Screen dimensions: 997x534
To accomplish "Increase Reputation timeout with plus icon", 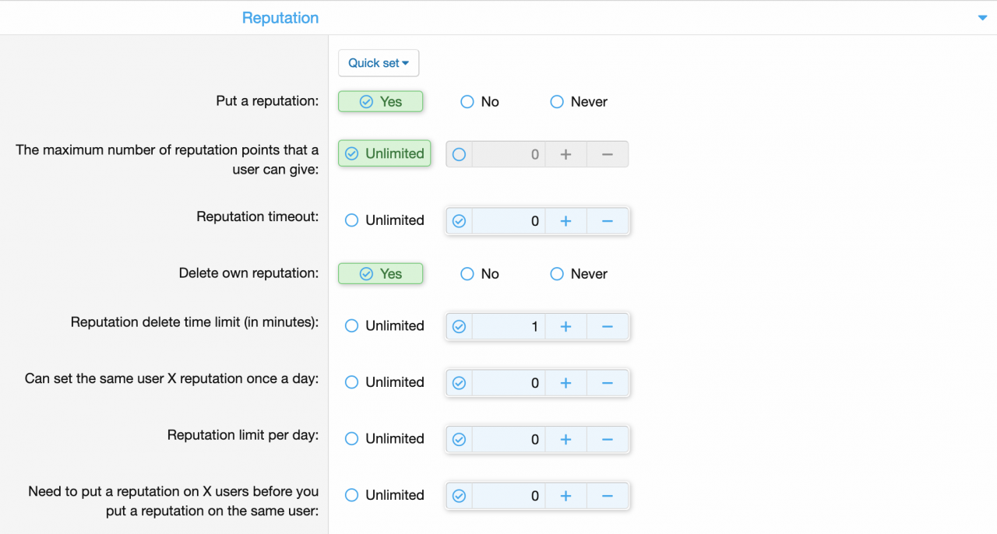I will coord(565,221).
